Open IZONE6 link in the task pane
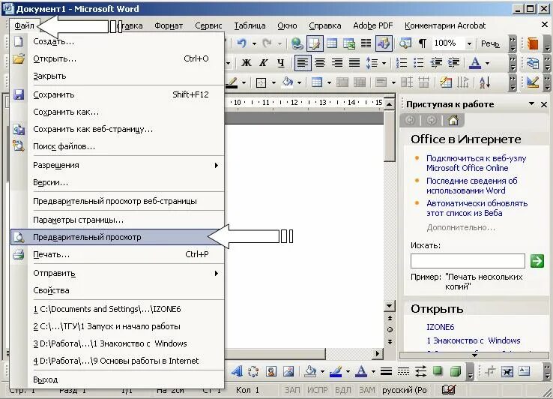The width and height of the screenshot is (553, 399). (440, 327)
